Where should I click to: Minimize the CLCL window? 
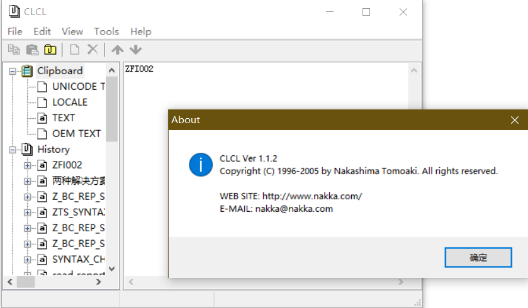[330, 12]
